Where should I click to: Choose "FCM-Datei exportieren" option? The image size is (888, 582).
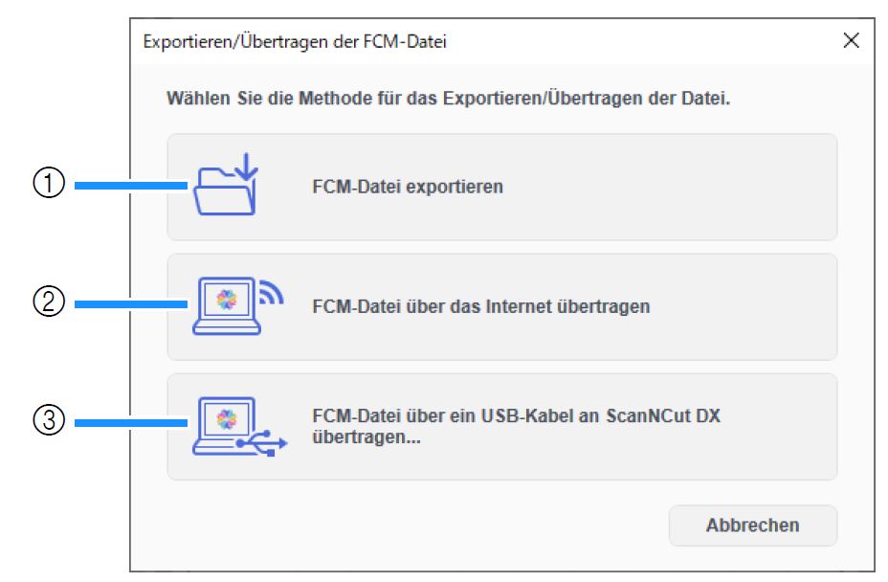click(x=408, y=188)
